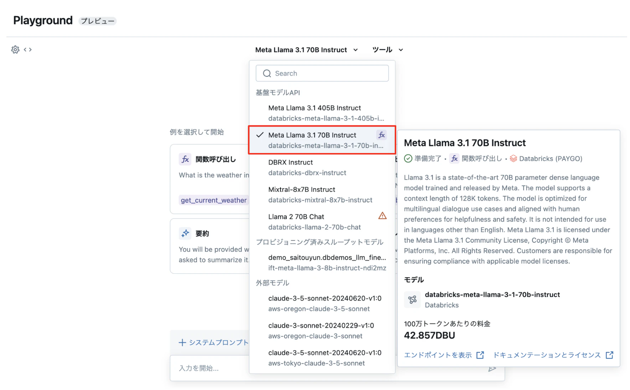Open the settings gear icon
Image resolution: width=630 pixels, height=390 pixels.
(15, 49)
